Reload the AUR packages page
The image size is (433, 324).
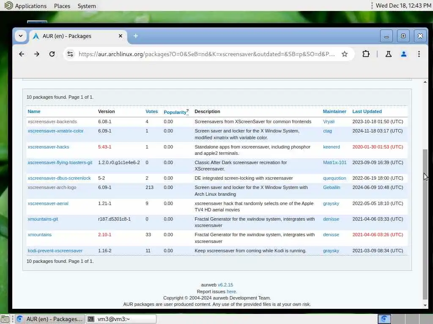coord(52,54)
